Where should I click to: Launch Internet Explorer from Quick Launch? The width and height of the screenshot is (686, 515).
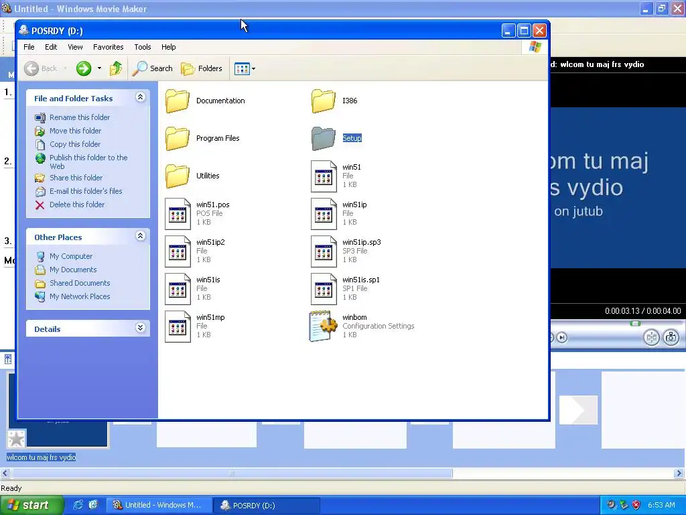coord(78,505)
